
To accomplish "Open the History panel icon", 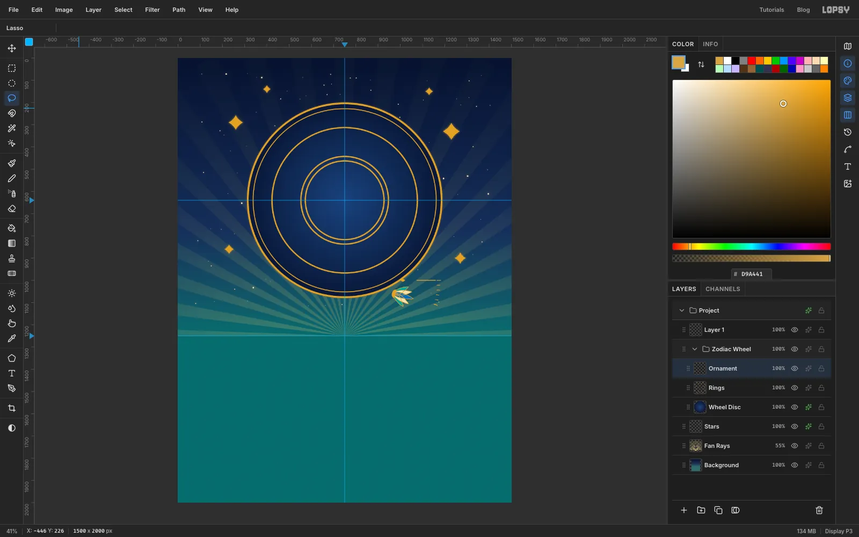I will click(x=848, y=132).
